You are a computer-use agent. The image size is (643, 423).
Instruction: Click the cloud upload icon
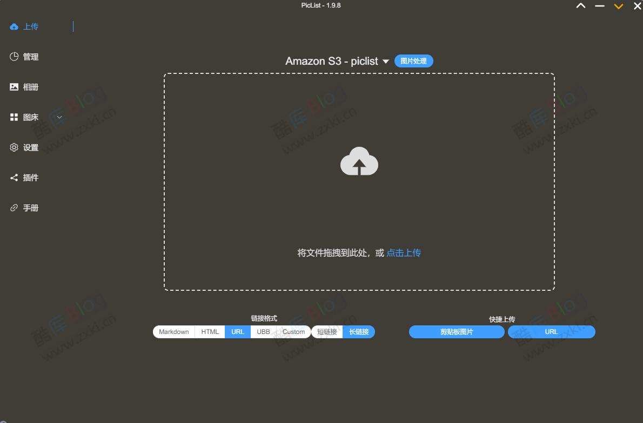pos(359,161)
